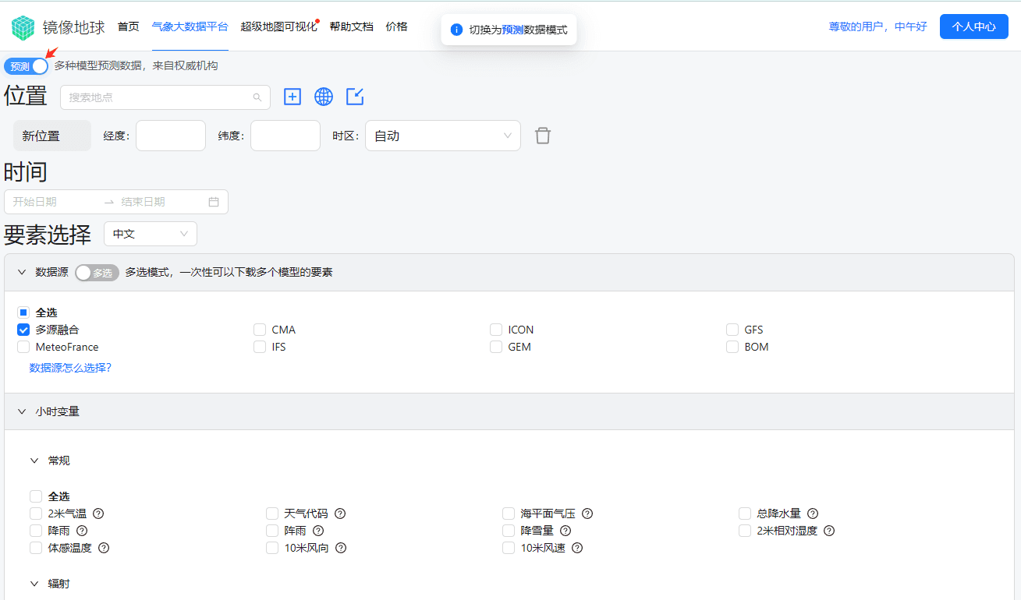Open the 帮助文档 menu item
This screenshot has height=600, width=1021.
tap(351, 26)
